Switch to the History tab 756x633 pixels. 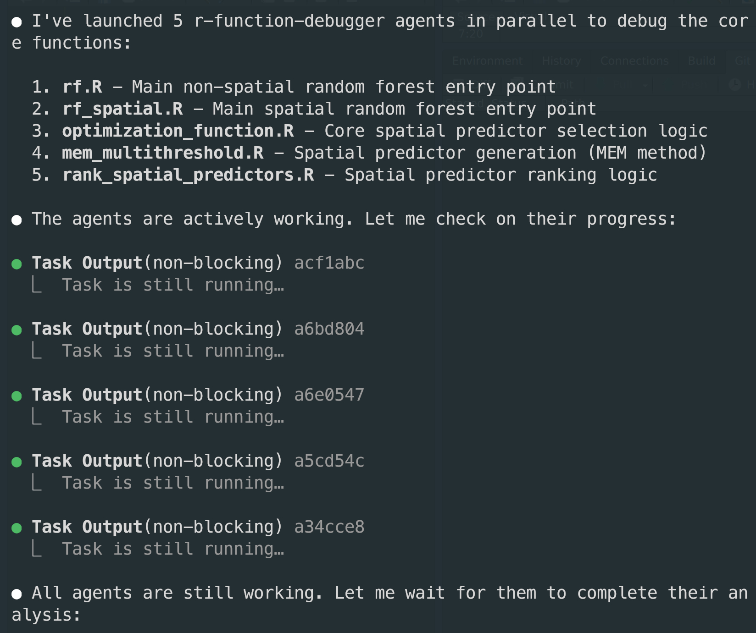click(x=561, y=61)
